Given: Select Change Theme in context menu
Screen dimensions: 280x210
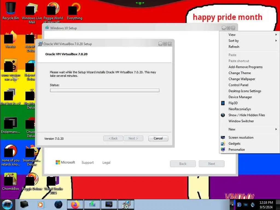Looking at the screenshot, I should [x=249, y=73].
